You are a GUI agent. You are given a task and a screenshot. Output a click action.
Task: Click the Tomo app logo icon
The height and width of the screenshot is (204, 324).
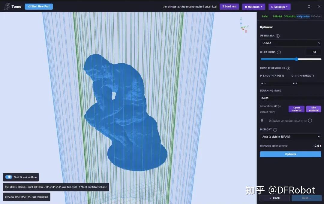[7, 6]
